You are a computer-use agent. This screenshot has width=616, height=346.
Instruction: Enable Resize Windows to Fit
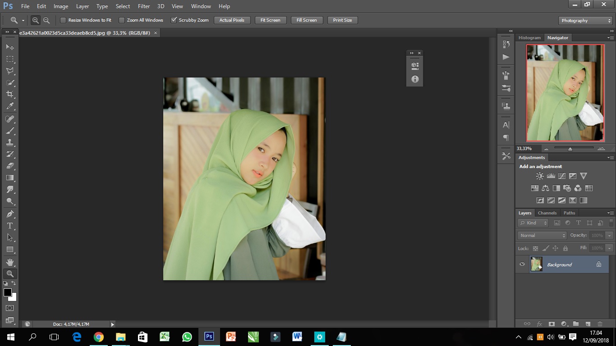pyautogui.click(x=63, y=20)
